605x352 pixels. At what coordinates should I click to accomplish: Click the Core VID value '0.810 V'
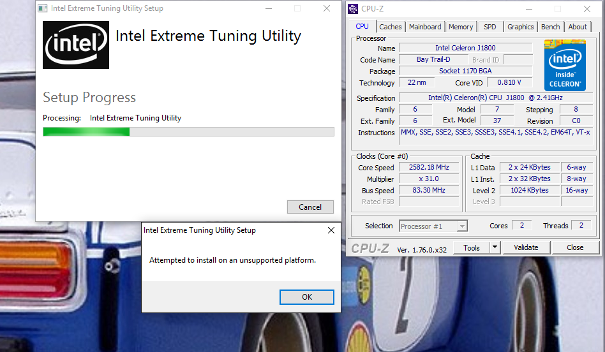point(509,82)
